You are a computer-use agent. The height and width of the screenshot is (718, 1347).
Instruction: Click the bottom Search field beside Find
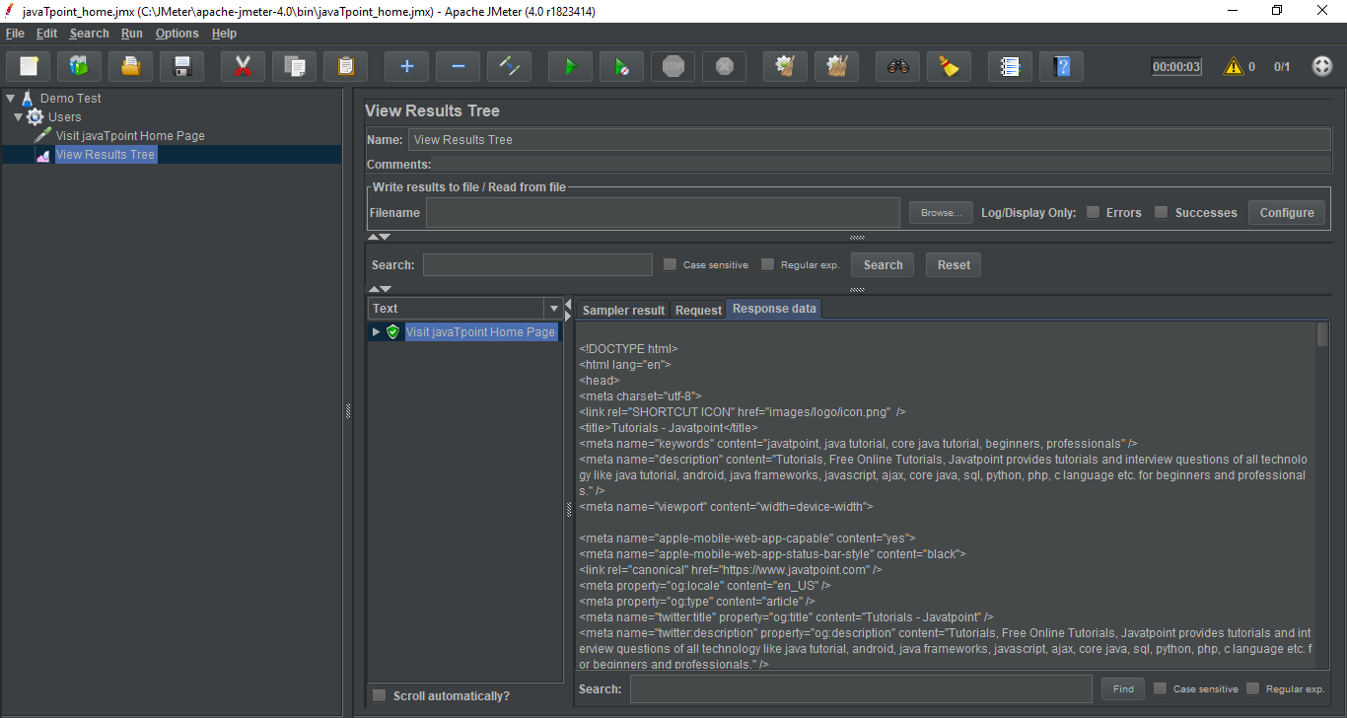(861, 688)
